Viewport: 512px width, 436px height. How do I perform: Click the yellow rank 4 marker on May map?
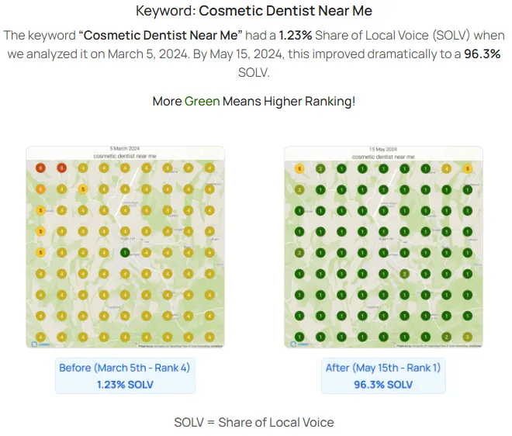point(446,168)
